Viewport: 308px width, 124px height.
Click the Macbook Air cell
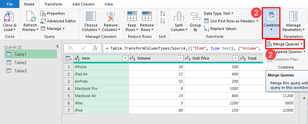point(101,96)
